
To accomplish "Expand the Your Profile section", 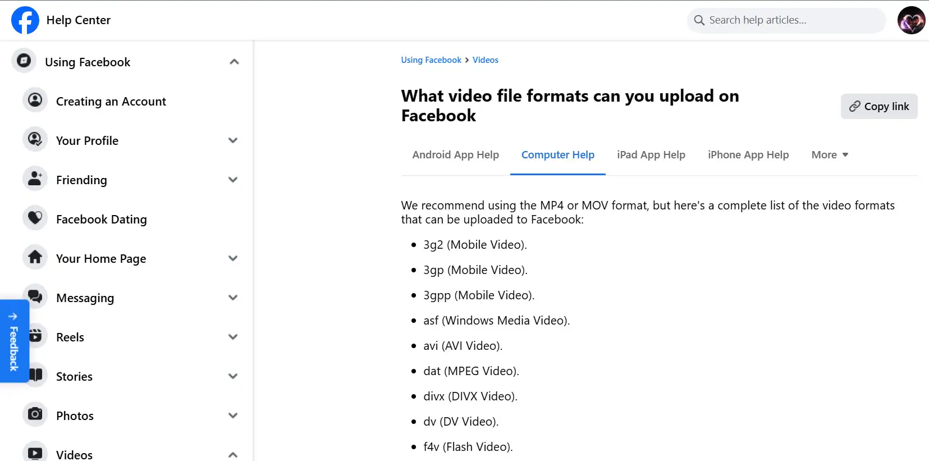I will [233, 140].
